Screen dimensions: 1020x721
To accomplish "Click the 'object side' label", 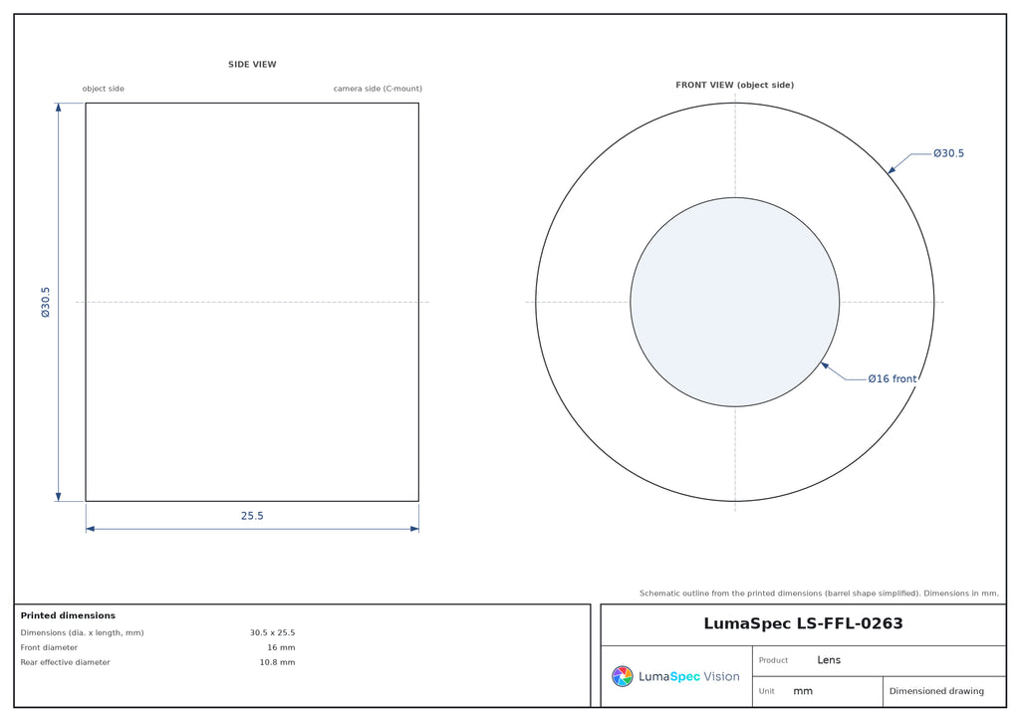I will click(x=103, y=89).
